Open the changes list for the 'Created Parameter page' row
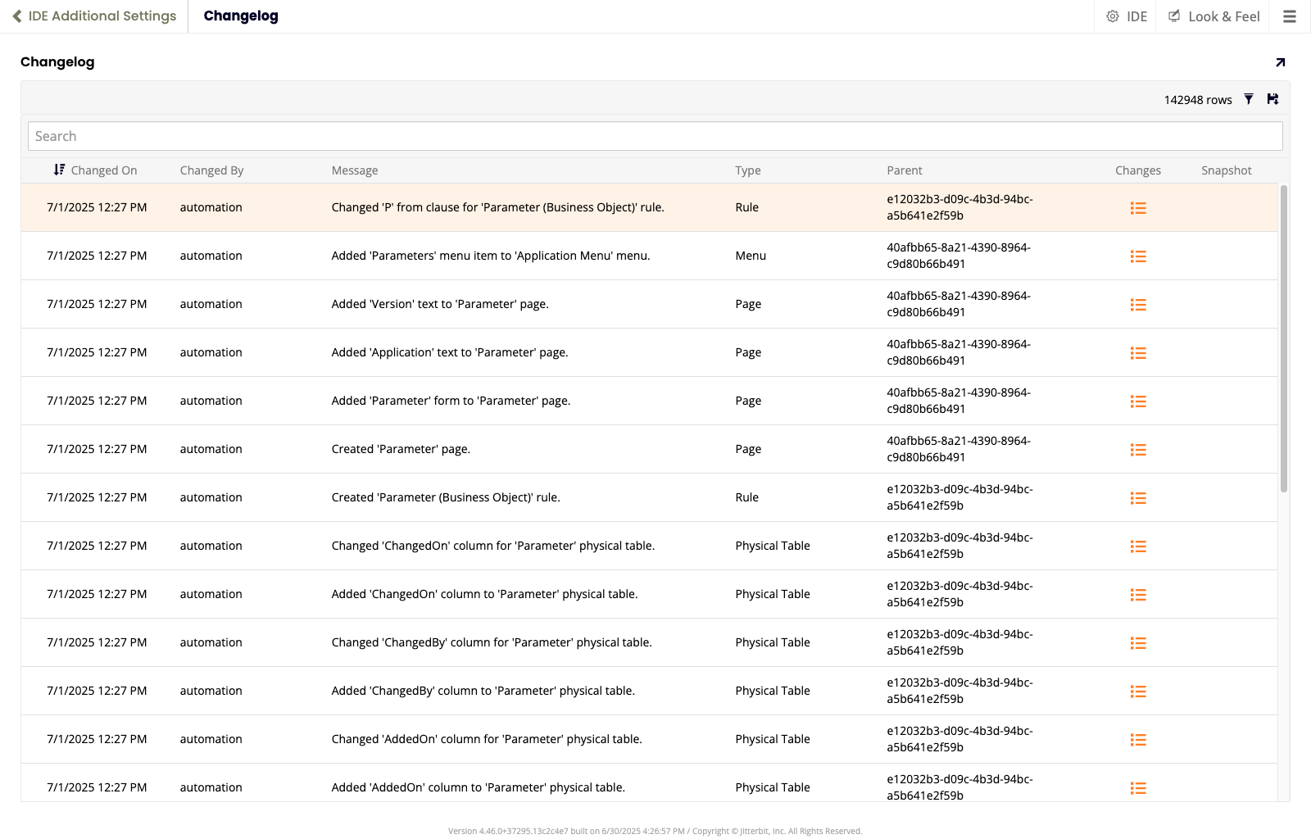This screenshot has height=839, width=1311. tap(1137, 450)
